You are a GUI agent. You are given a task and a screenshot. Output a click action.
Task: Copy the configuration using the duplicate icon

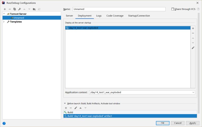click(15, 9)
